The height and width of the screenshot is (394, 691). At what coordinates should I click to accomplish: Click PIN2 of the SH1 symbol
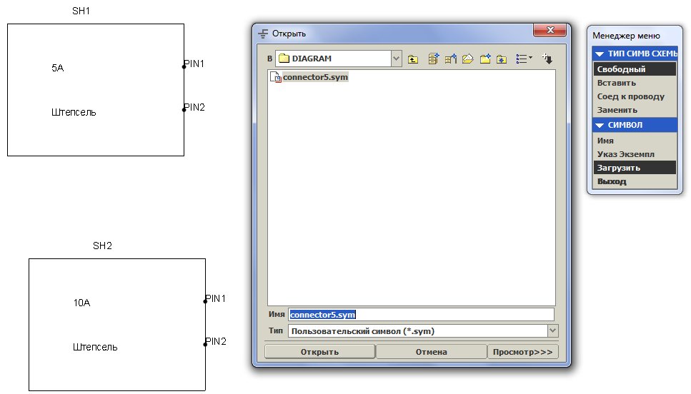194,107
